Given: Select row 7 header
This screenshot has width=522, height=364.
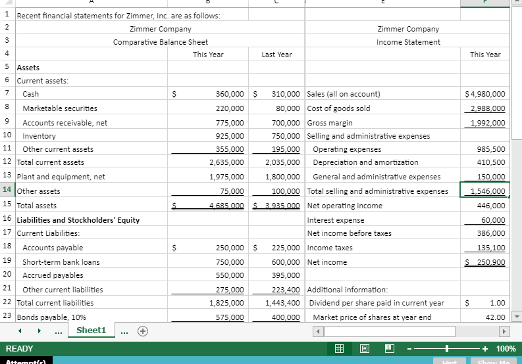Looking at the screenshot, I should (7, 93).
